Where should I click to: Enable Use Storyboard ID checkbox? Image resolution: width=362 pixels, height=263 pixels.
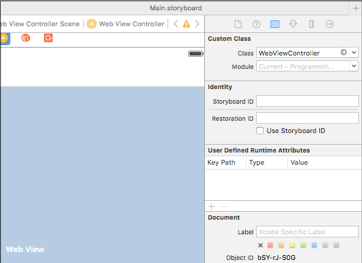click(260, 131)
